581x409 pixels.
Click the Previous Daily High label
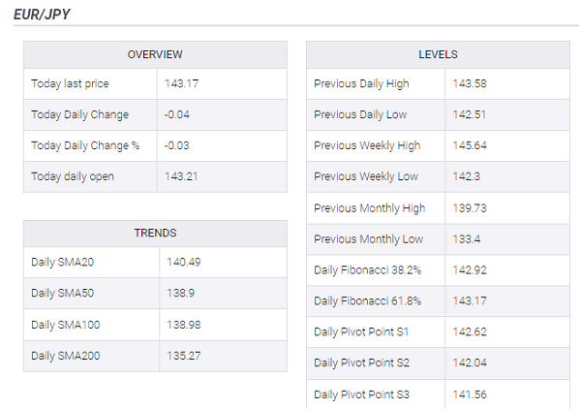[361, 83]
